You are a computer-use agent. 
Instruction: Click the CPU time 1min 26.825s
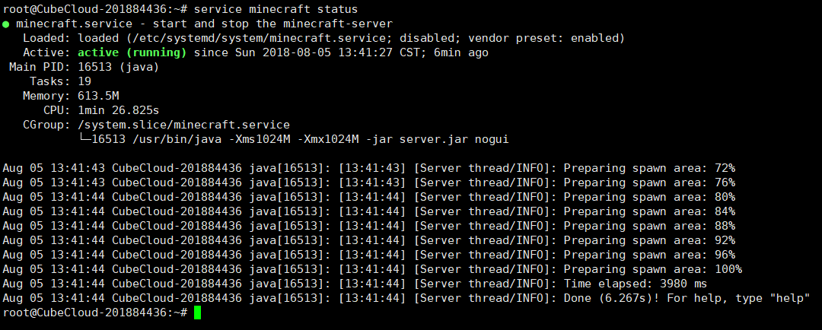tap(119, 111)
